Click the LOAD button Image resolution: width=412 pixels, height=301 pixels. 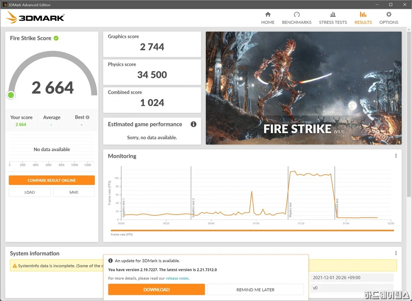(x=30, y=192)
